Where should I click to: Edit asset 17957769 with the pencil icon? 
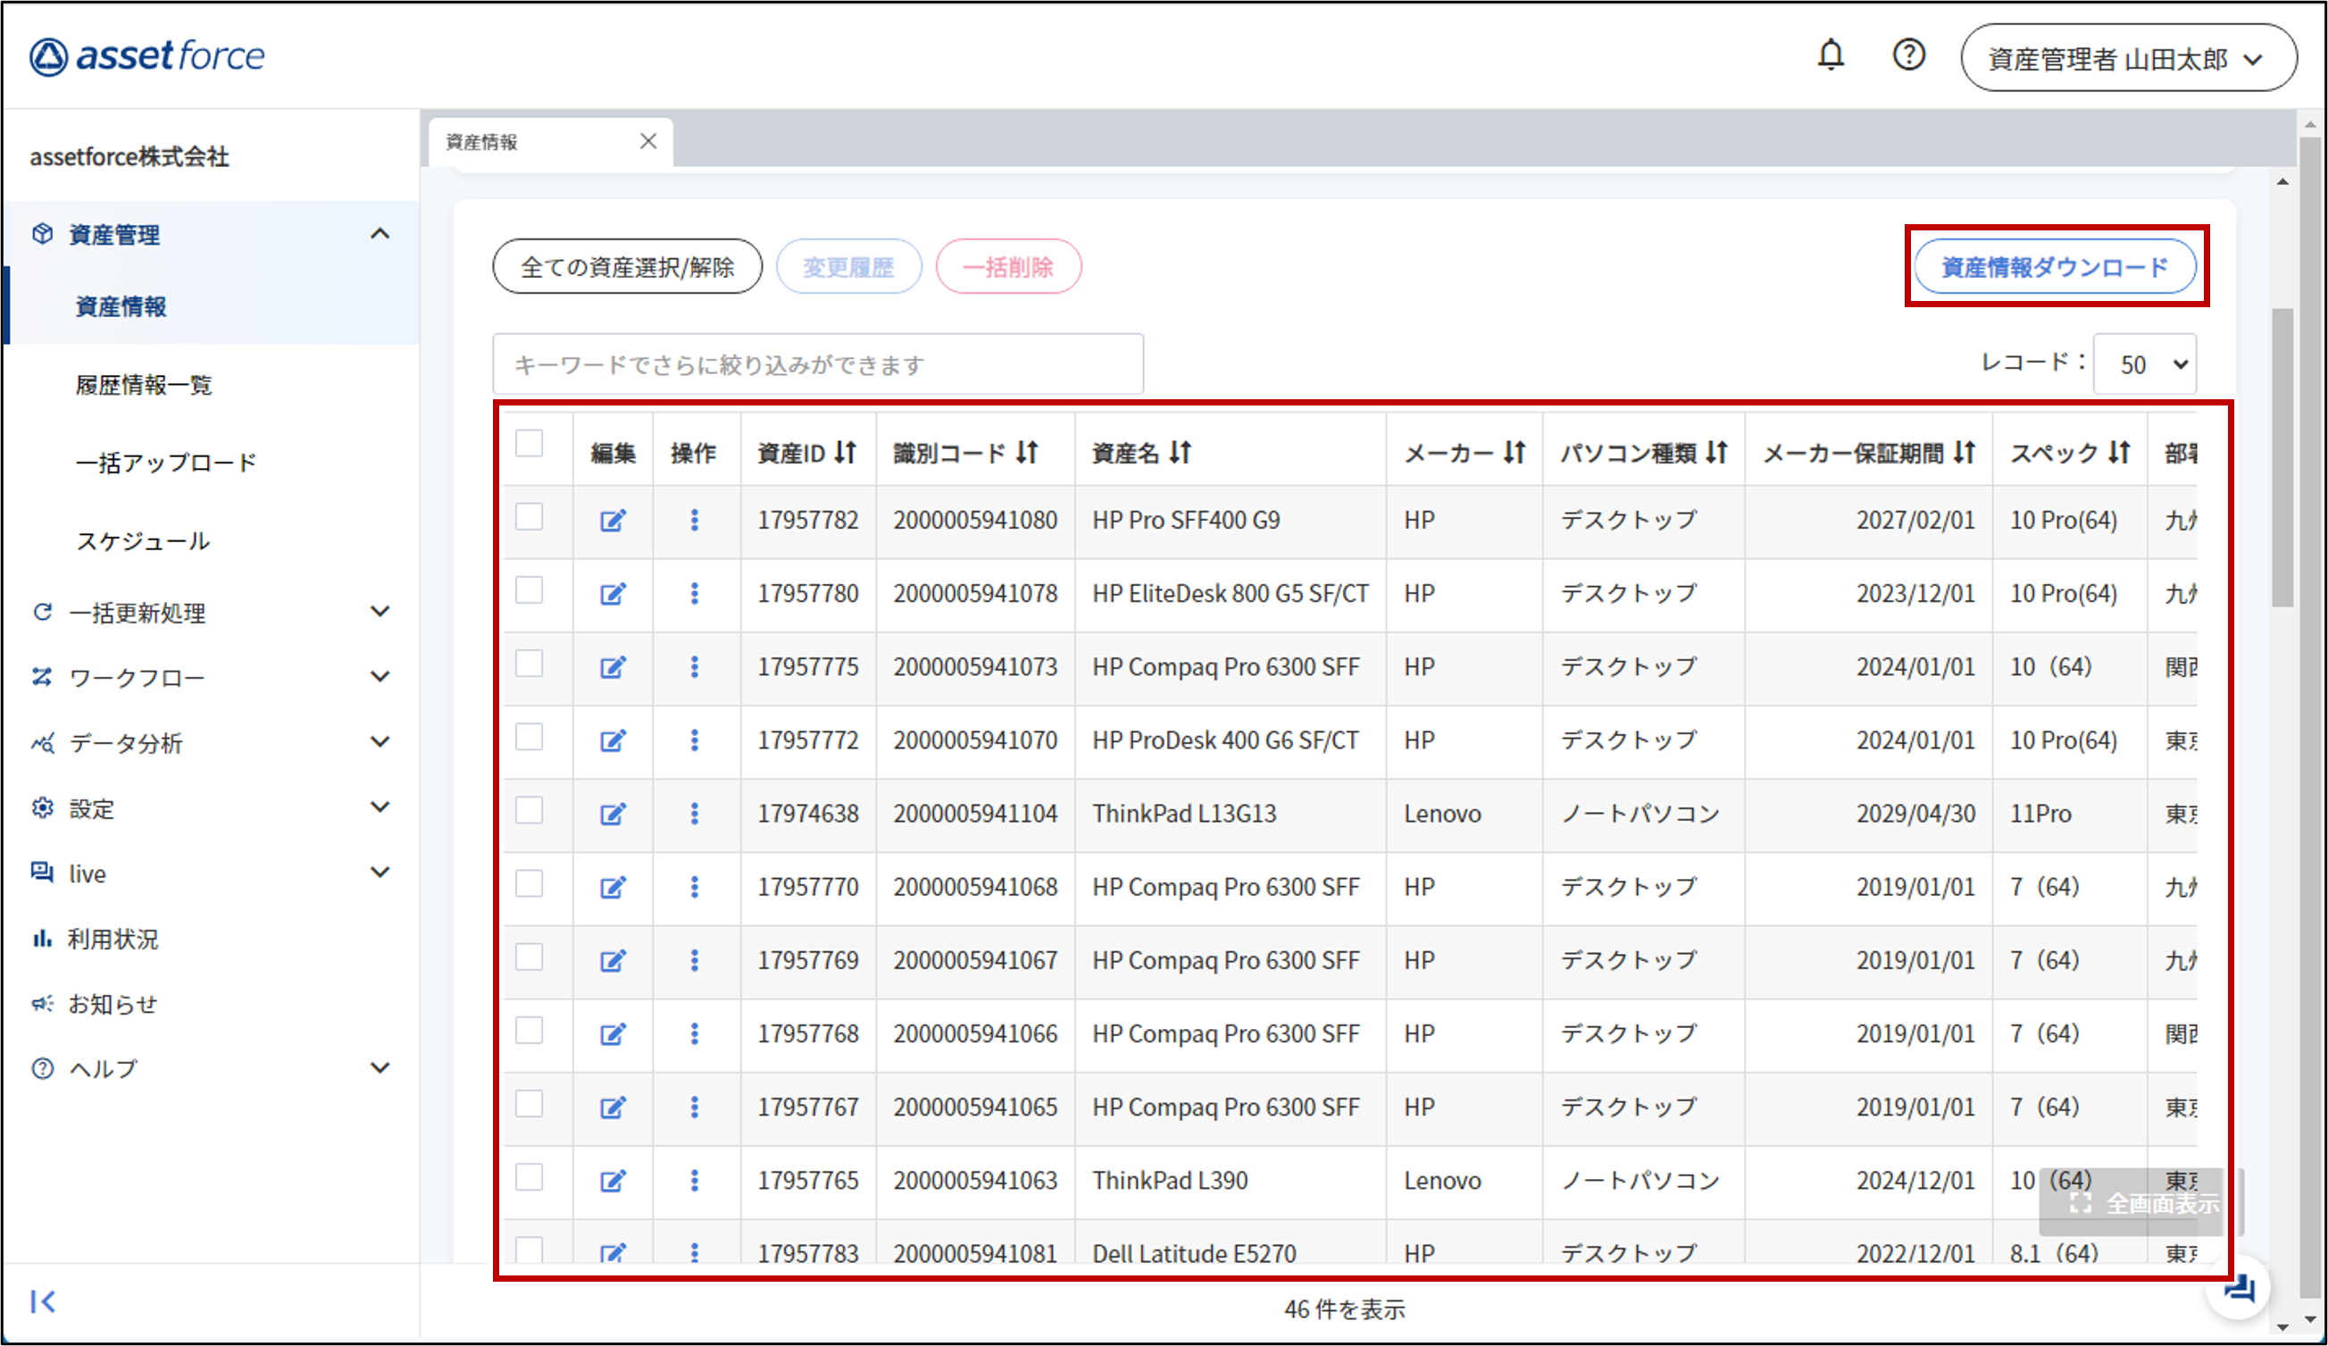[613, 961]
